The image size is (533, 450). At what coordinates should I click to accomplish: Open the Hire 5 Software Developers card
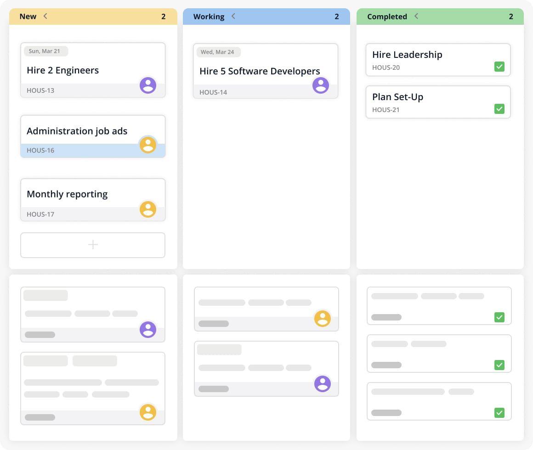coord(266,71)
